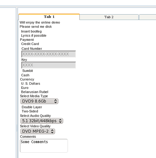Click inside the Comments text area
Image resolution: width=156 pixels, height=158 pixels.
point(44,146)
